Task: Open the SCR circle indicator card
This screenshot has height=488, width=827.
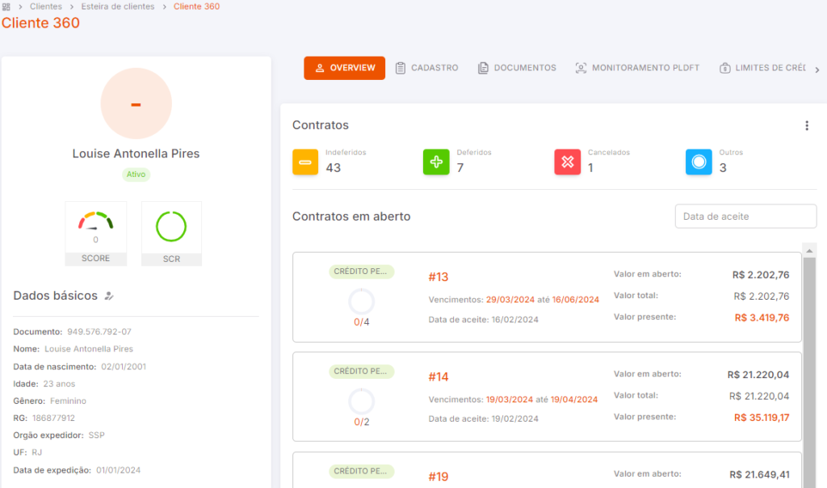Action: pos(171,233)
